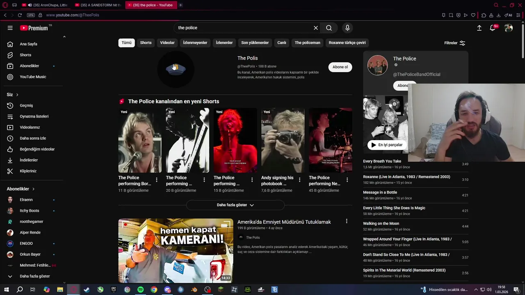This screenshot has width=525, height=295.
Task: Open the red-tinted Shorts thumbnail
Action: 235,140
